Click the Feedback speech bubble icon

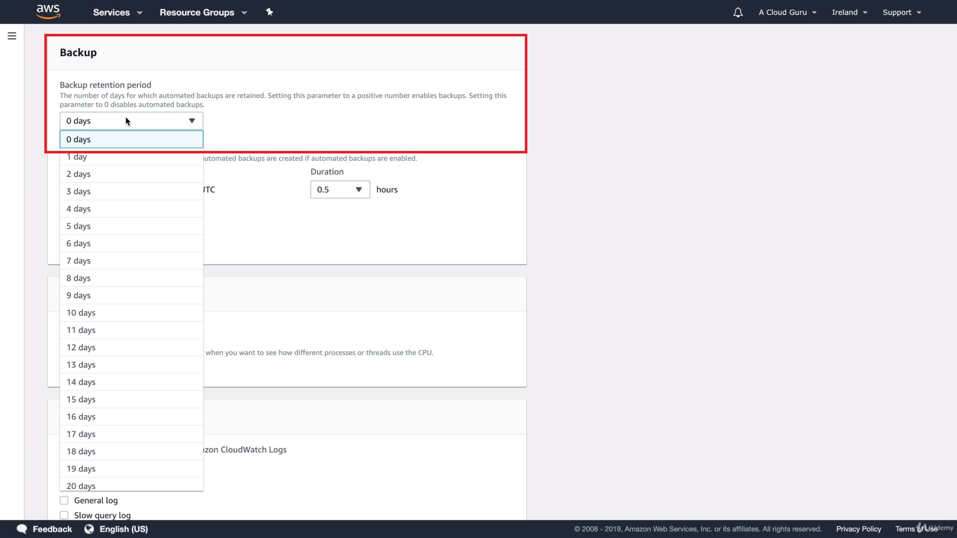point(22,529)
